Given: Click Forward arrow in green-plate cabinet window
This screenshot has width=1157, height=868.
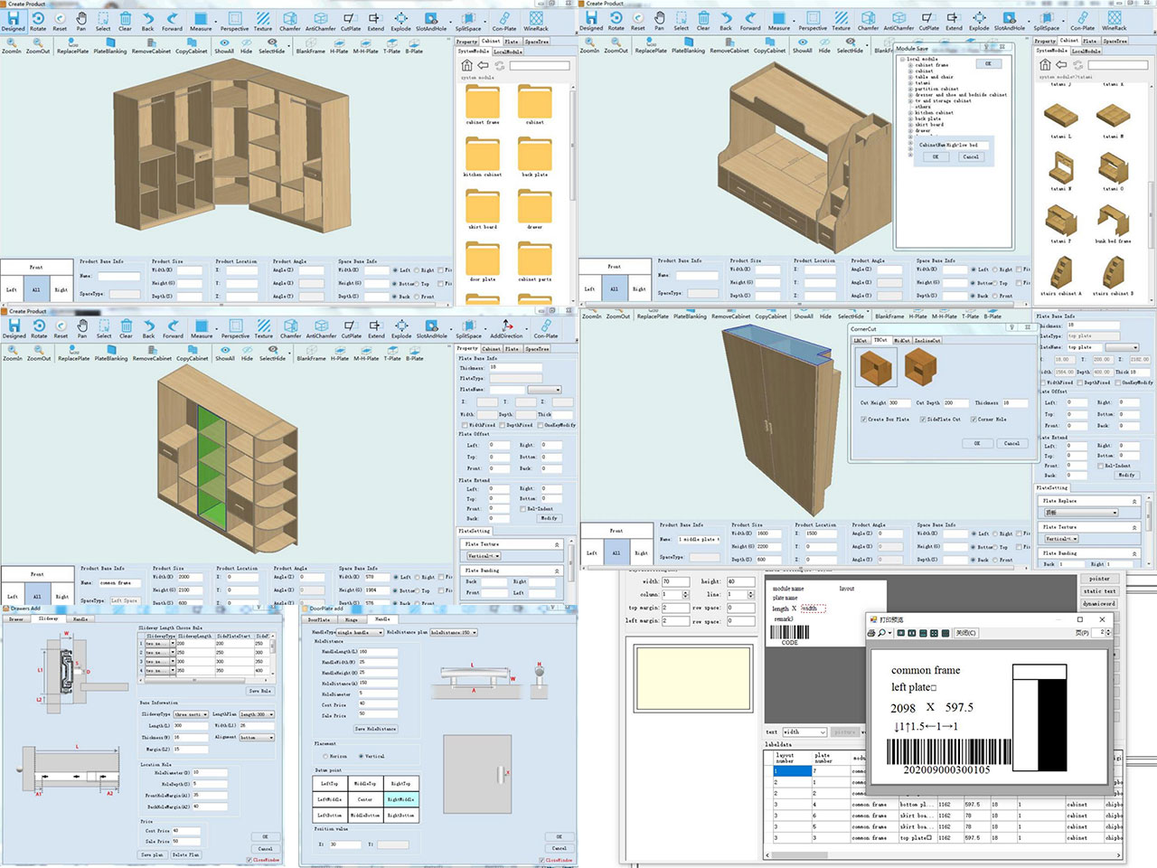Looking at the screenshot, I should [x=173, y=326].
